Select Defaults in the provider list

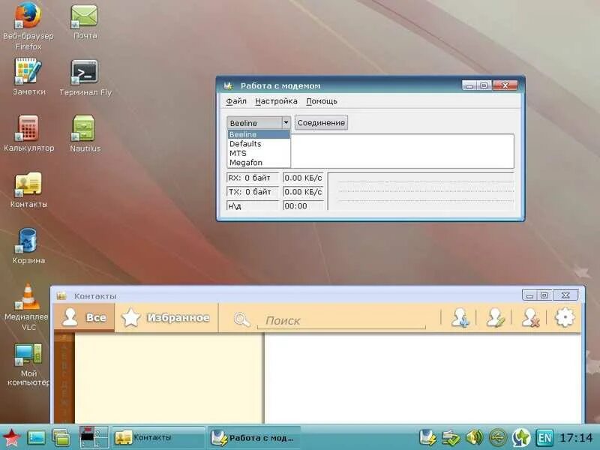tap(258, 144)
